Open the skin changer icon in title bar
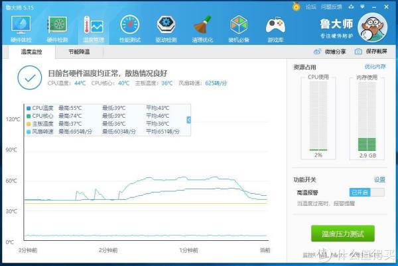 [352, 7]
